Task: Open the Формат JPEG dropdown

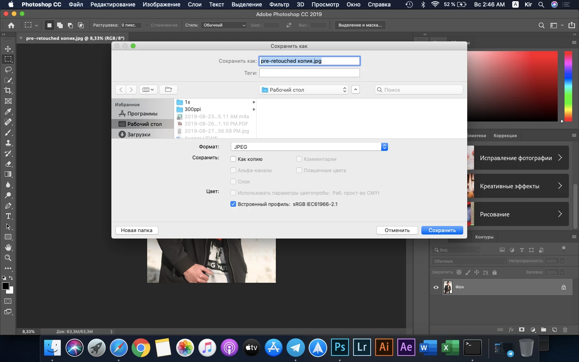Action: point(309,147)
